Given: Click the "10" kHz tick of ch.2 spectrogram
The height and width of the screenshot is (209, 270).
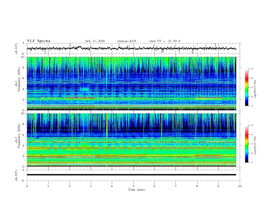Looking at the screenshot, I should pos(24,114).
